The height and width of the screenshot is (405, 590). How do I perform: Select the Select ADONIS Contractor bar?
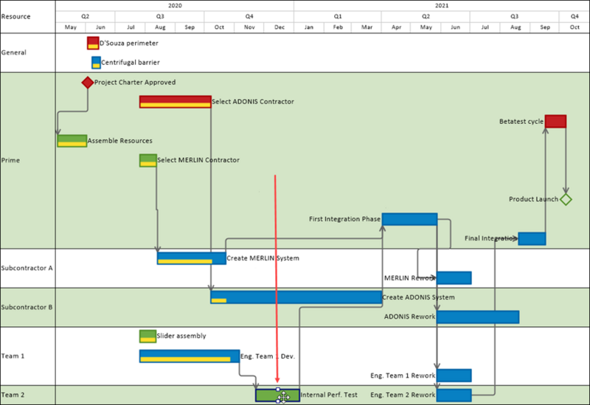(176, 102)
